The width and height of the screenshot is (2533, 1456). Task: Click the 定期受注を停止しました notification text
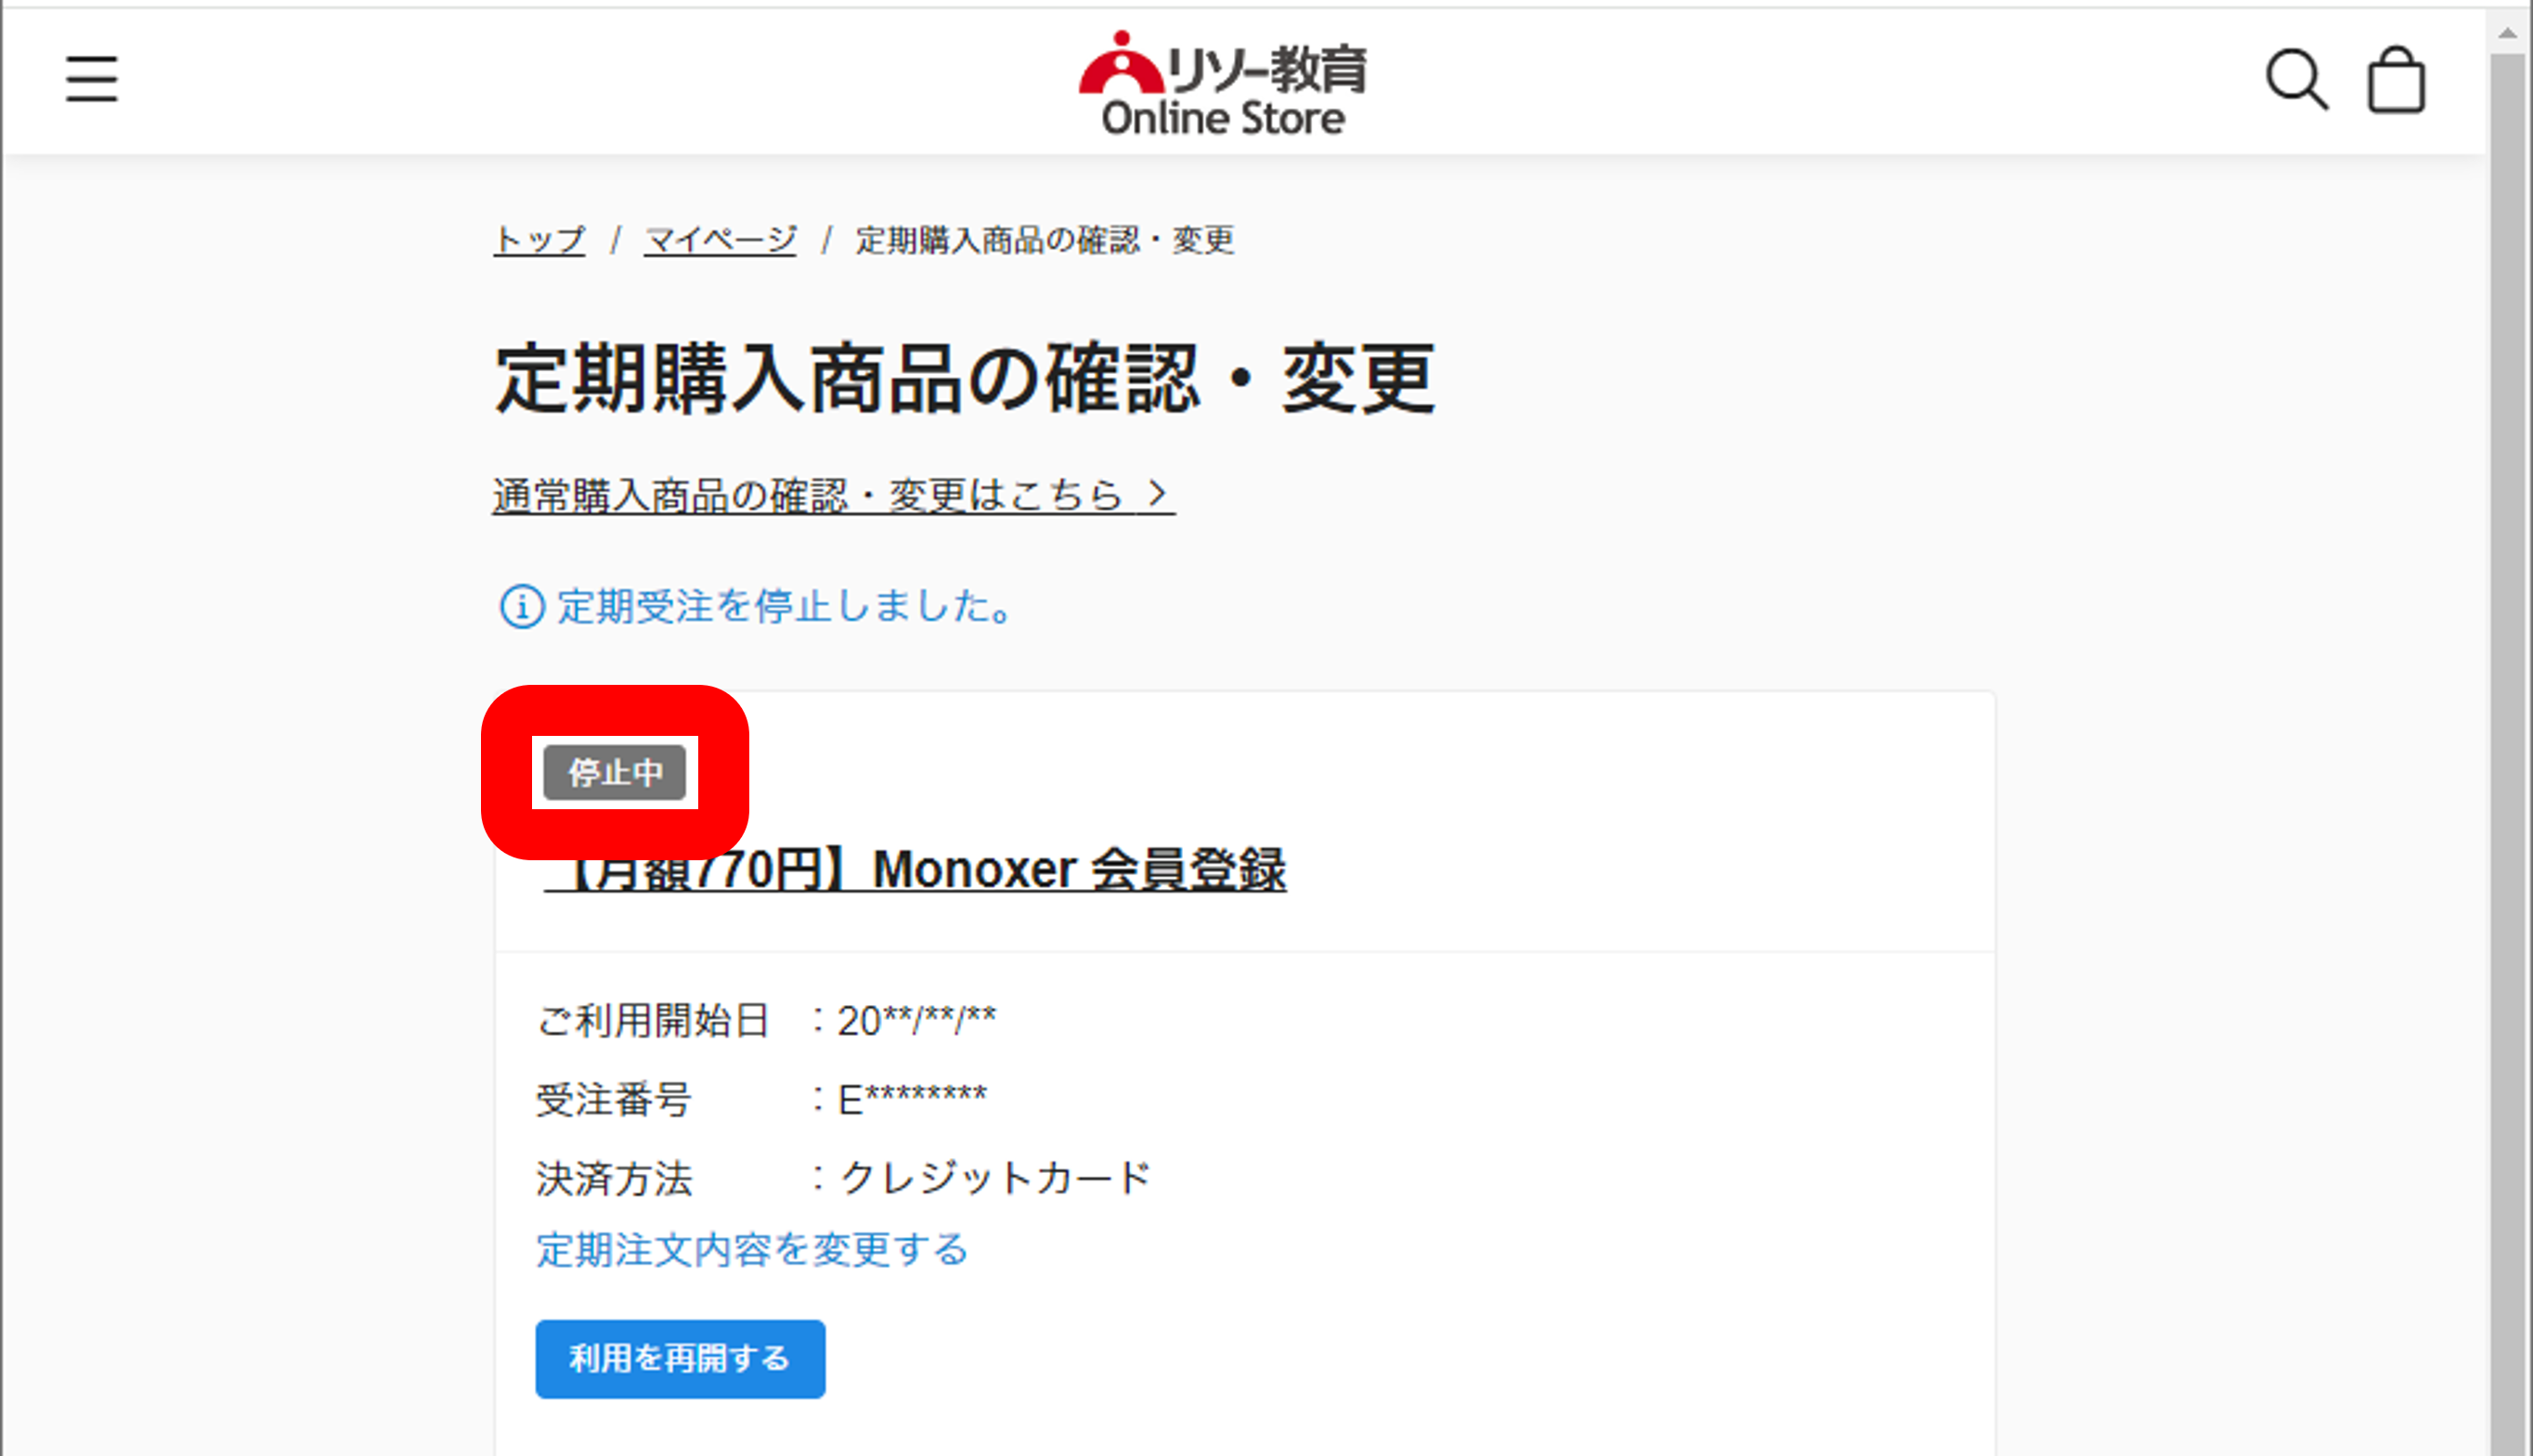pos(786,607)
